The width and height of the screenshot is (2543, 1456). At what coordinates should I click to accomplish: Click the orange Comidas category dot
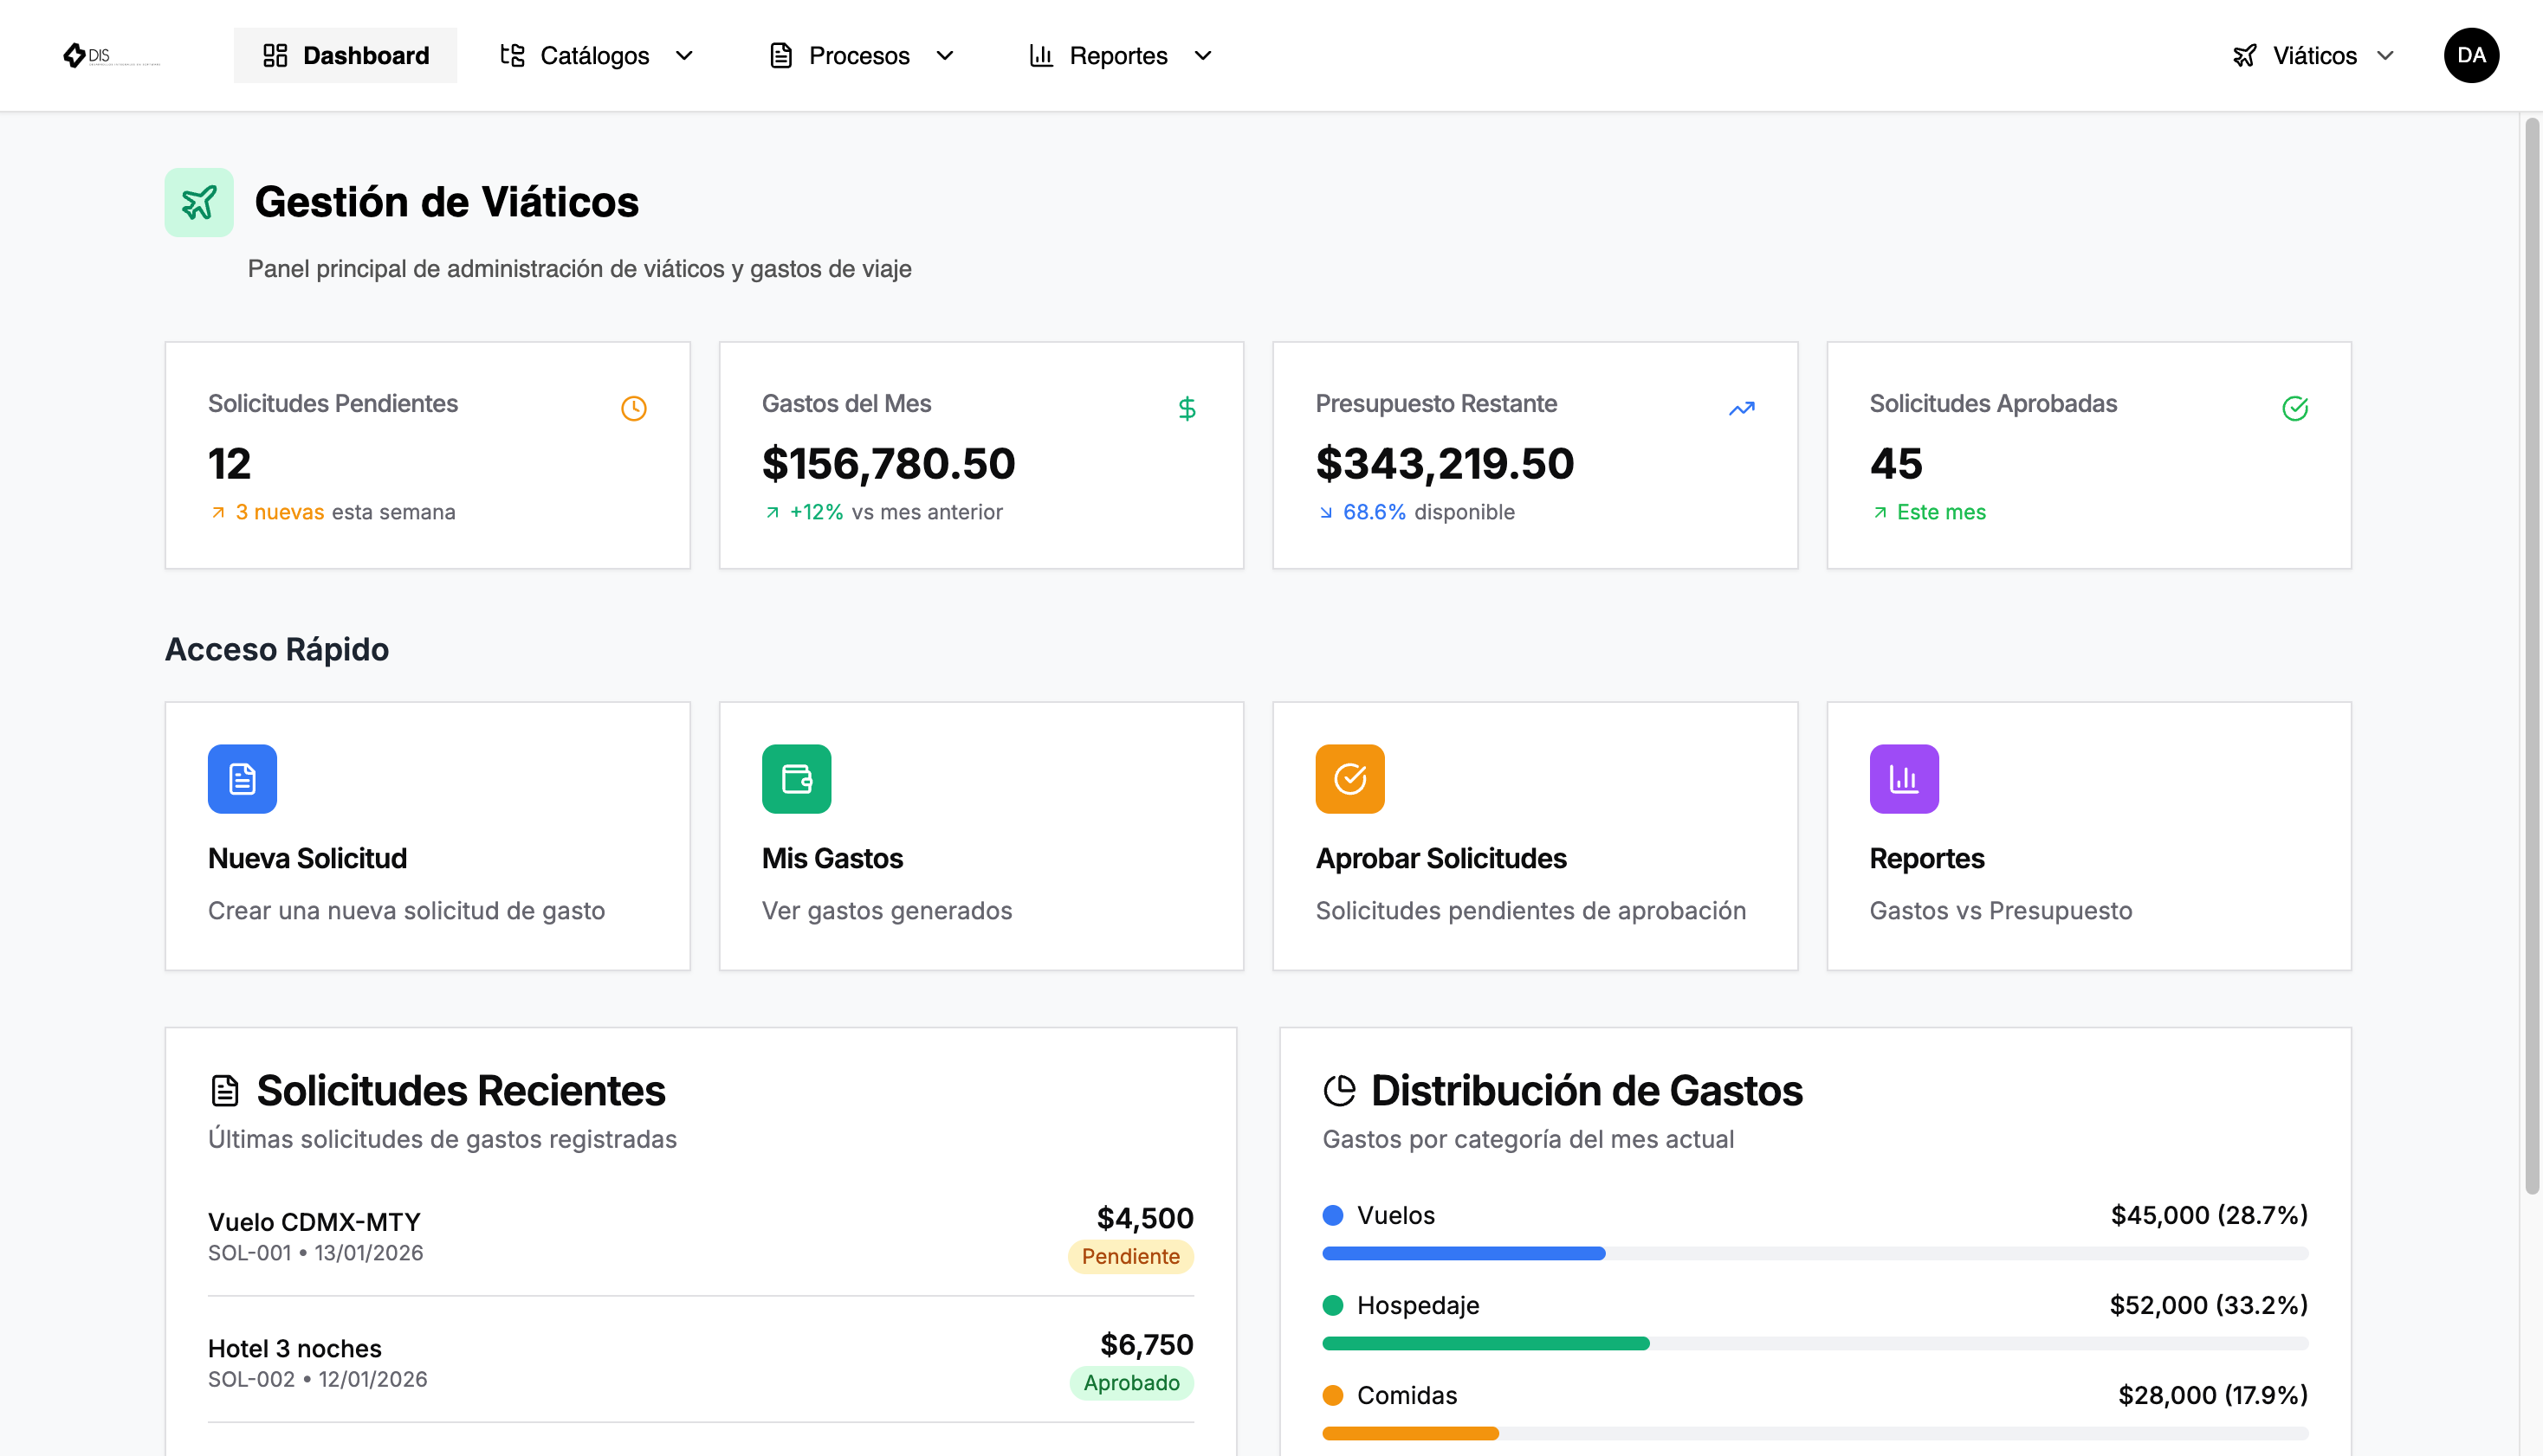(1332, 1395)
